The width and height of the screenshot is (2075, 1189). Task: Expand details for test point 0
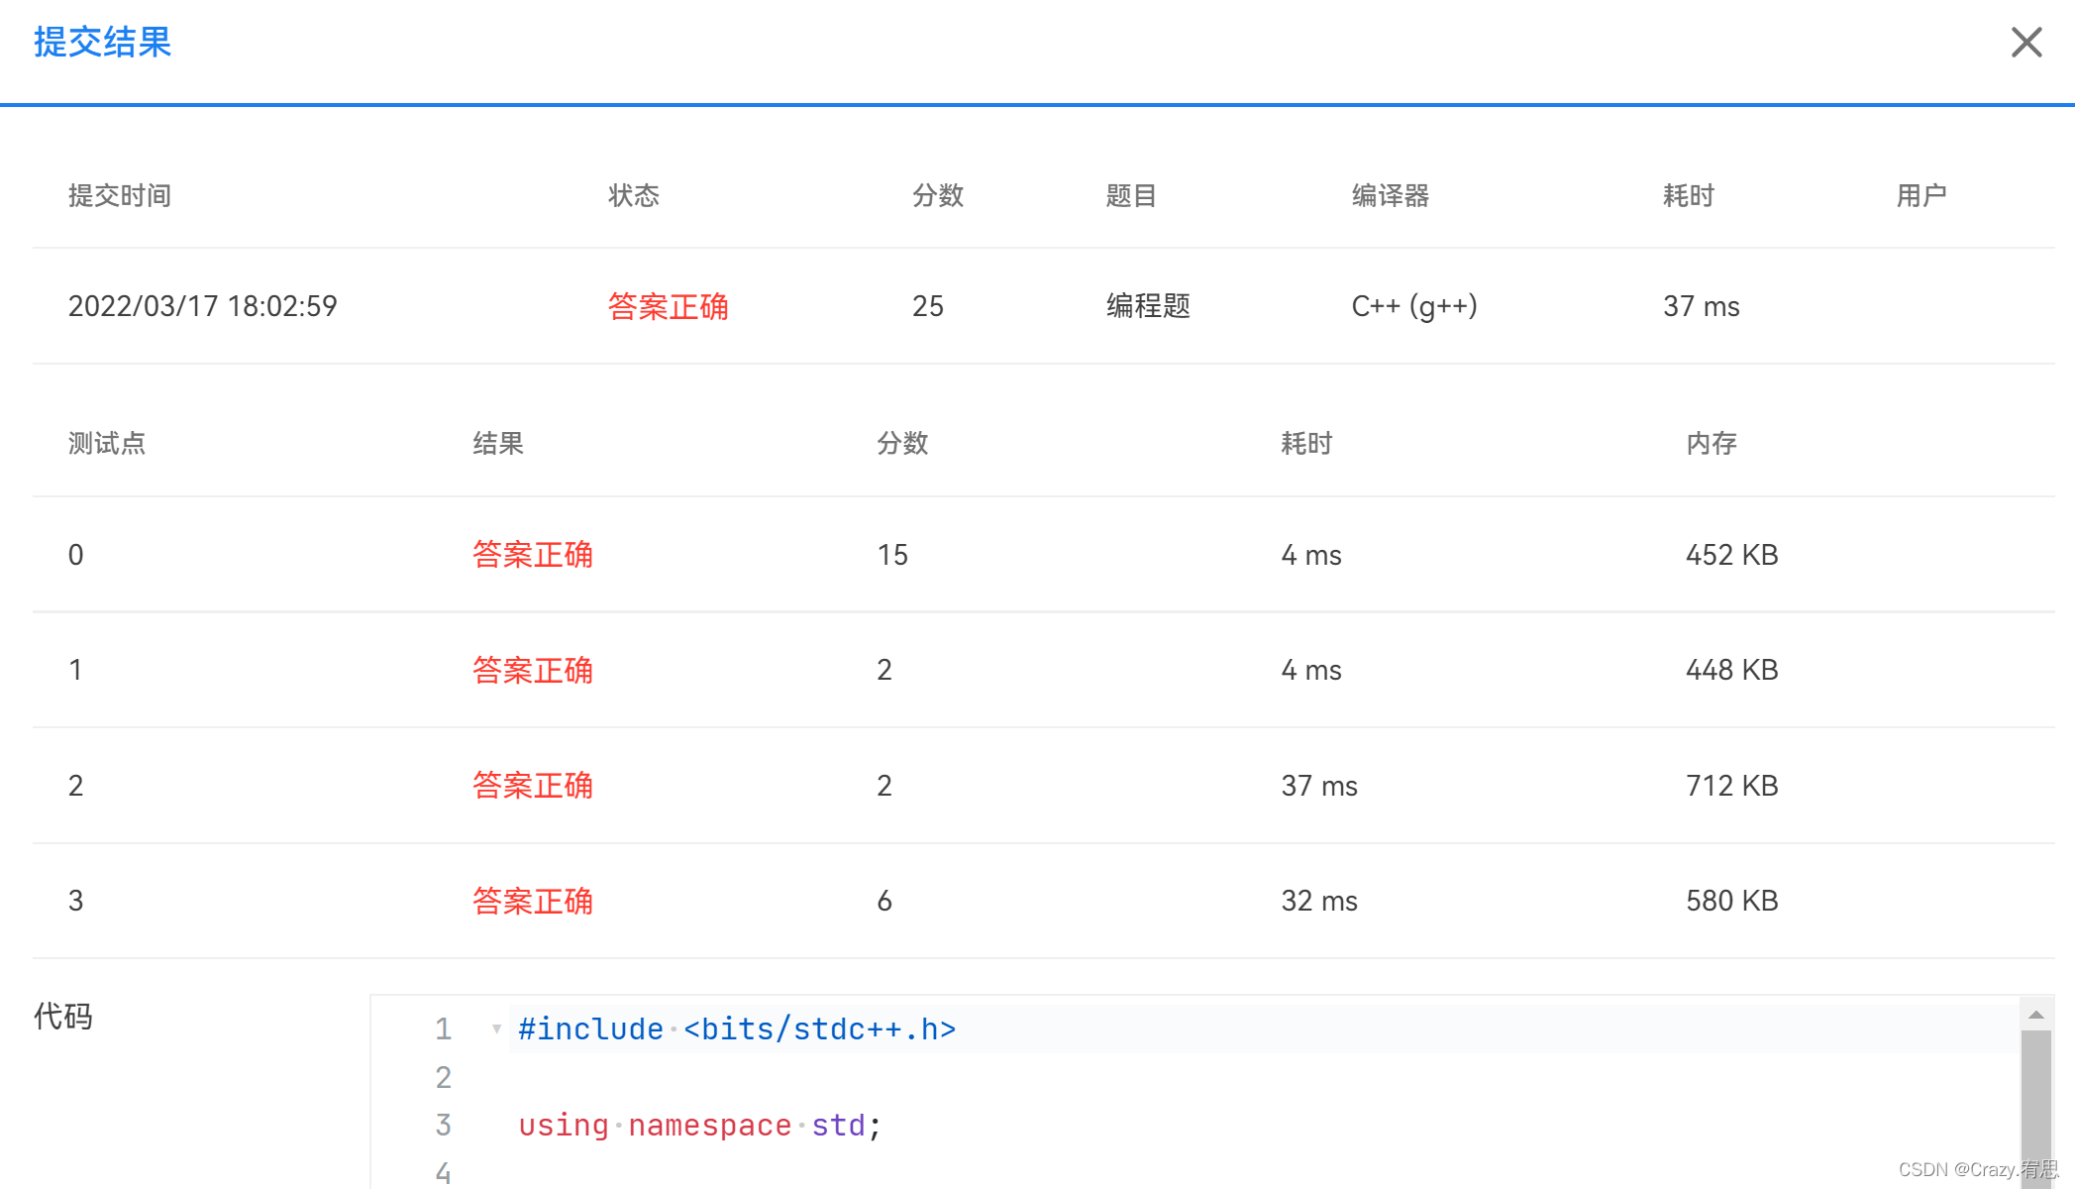pos(534,555)
